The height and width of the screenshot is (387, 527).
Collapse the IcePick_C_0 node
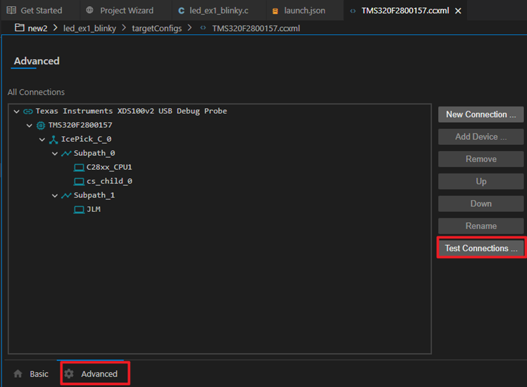[x=42, y=139]
